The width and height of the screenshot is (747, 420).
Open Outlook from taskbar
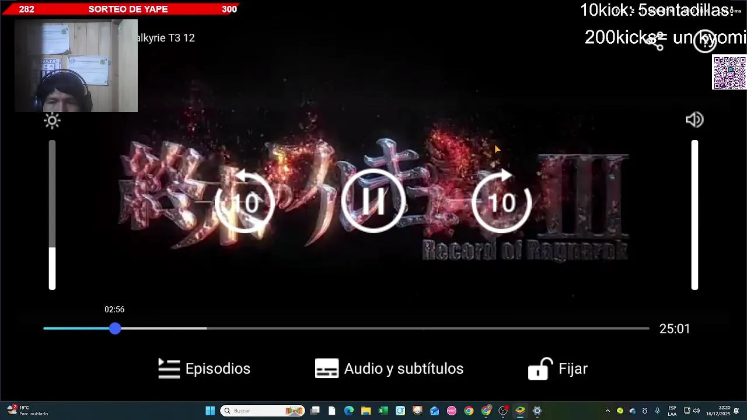click(434, 411)
